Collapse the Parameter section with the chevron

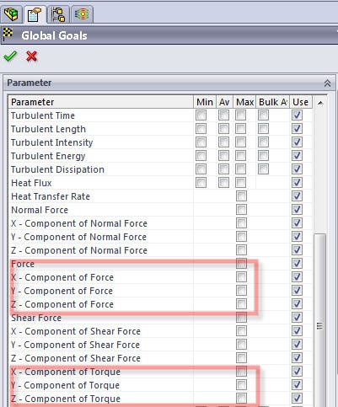327,83
